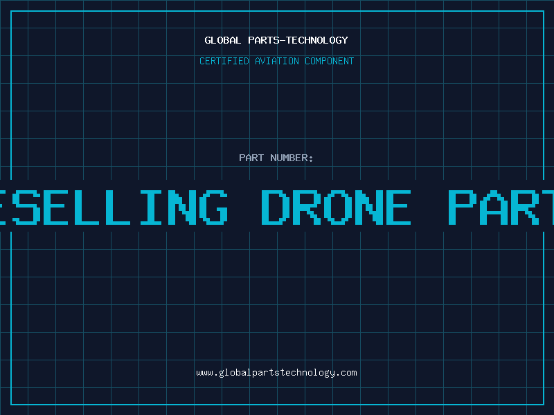
Task: Click the GLOBAL PARTS-TECHNOLOGY heading
Action: (x=276, y=40)
